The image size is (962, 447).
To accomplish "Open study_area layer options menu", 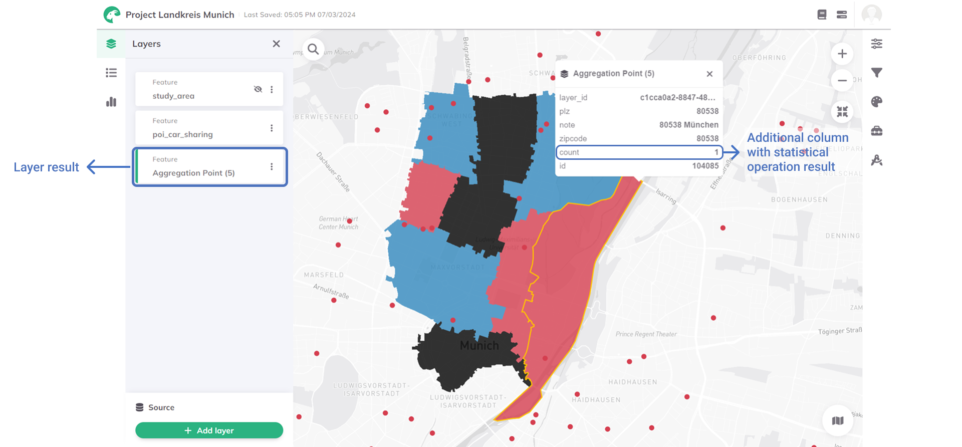I will (x=272, y=89).
